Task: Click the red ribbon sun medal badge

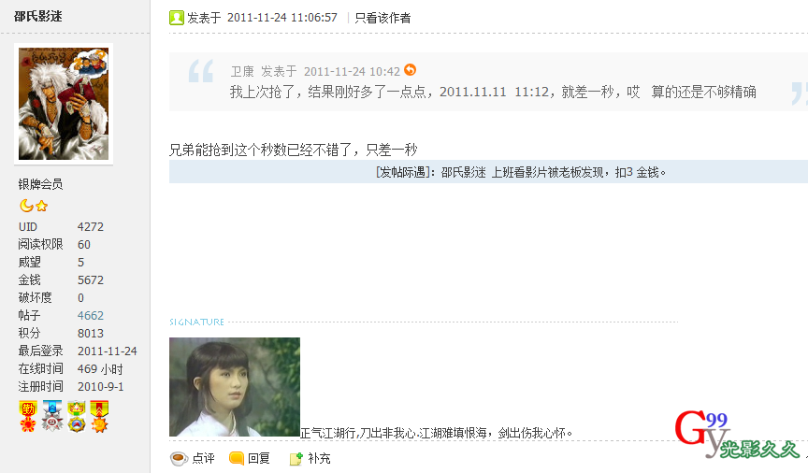Action: [x=99, y=416]
